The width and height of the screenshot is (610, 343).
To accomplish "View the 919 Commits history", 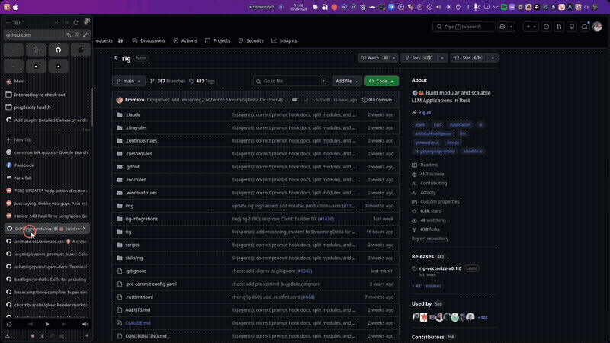I will click(377, 100).
